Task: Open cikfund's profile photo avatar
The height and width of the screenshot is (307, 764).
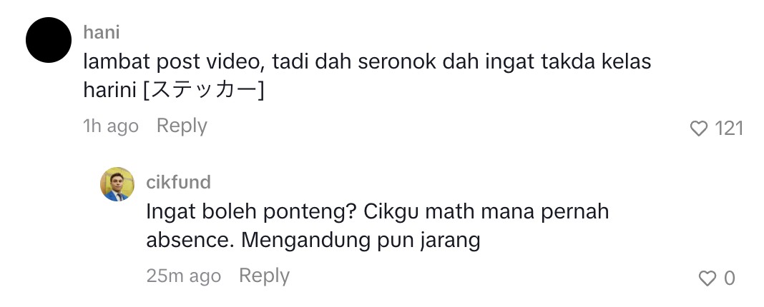Action: click(x=117, y=184)
